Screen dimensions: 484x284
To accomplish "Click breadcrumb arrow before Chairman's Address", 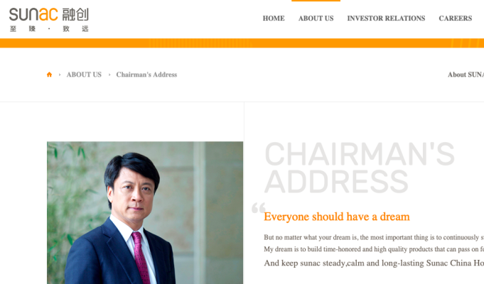I will pos(109,75).
